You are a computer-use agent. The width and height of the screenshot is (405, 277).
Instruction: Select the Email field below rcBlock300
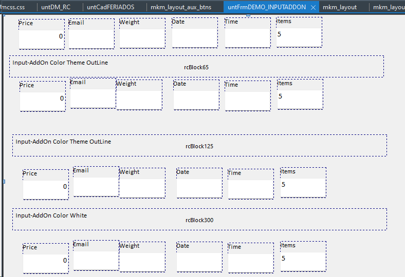(x=96, y=260)
